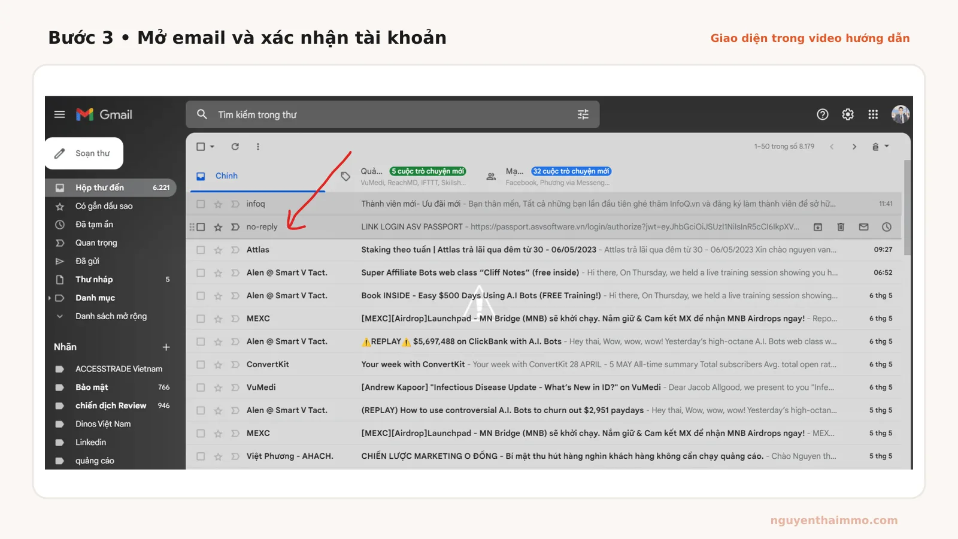Open Quan trọng important folder

(x=111, y=243)
